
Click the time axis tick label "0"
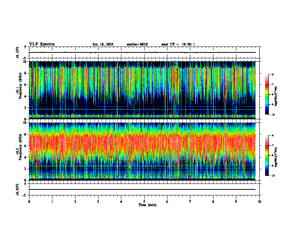(x=29, y=202)
